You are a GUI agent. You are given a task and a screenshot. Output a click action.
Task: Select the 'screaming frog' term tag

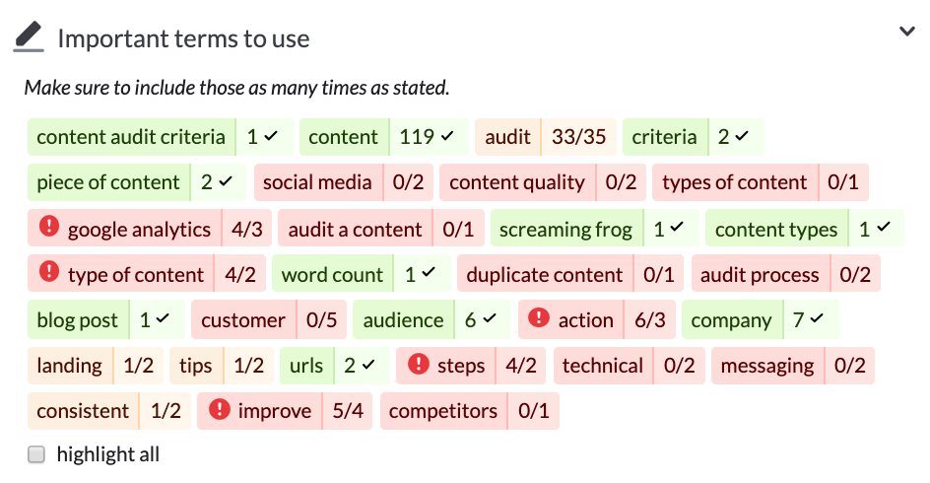pyautogui.click(x=565, y=230)
